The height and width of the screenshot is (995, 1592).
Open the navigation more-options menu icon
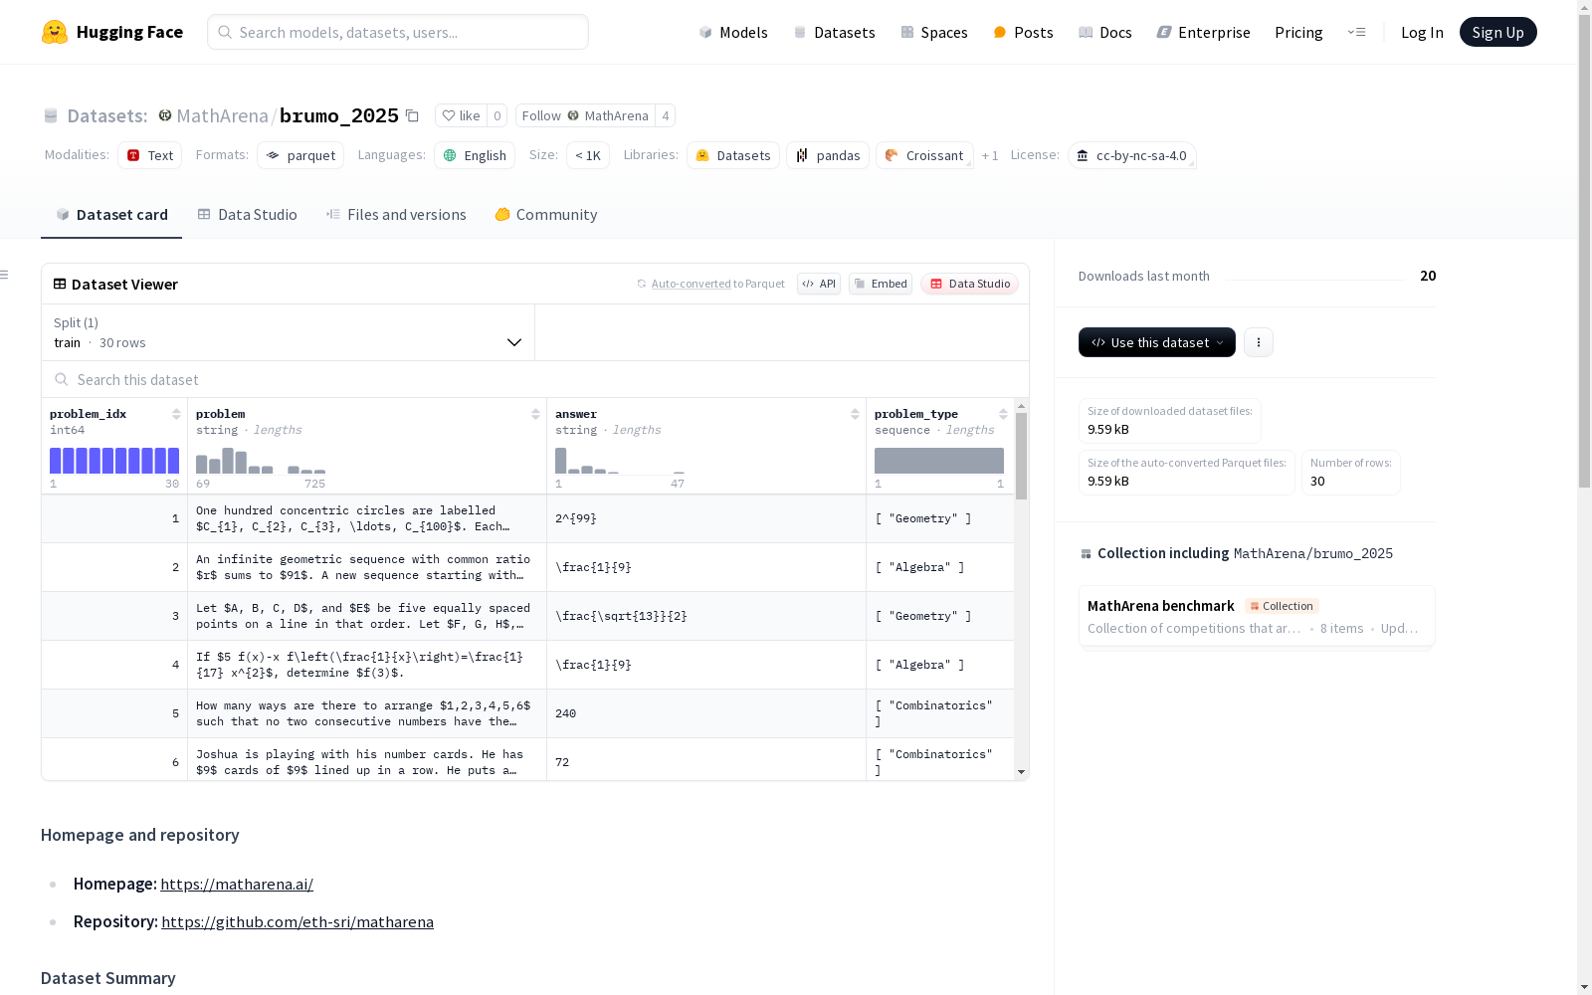[x=1356, y=32]
